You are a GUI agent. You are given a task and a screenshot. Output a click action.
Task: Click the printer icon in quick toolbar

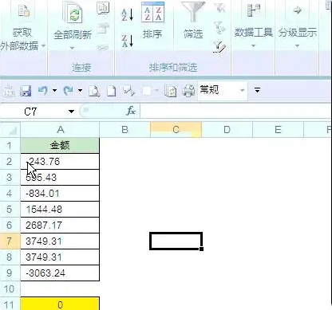click(x=188, y=91)
